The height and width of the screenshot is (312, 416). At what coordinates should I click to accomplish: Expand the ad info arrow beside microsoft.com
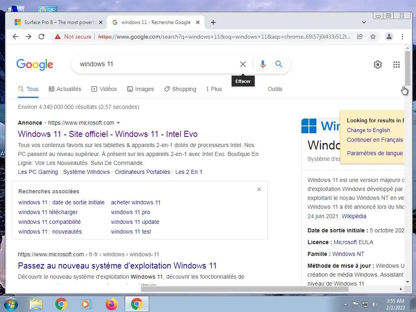[118, 123]
